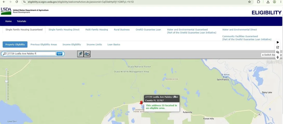This screenshot has width=283, height=124.
Task: Click the map zoom slider handle
Action: tap(6, 81)
